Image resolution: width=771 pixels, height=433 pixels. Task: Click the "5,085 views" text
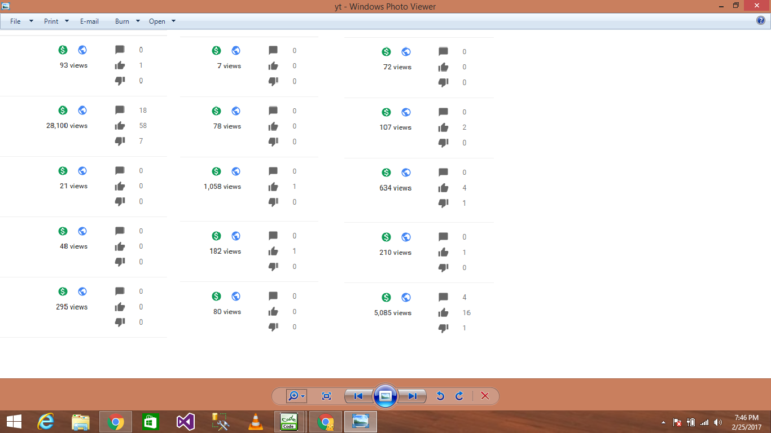(x=393, y=313)
